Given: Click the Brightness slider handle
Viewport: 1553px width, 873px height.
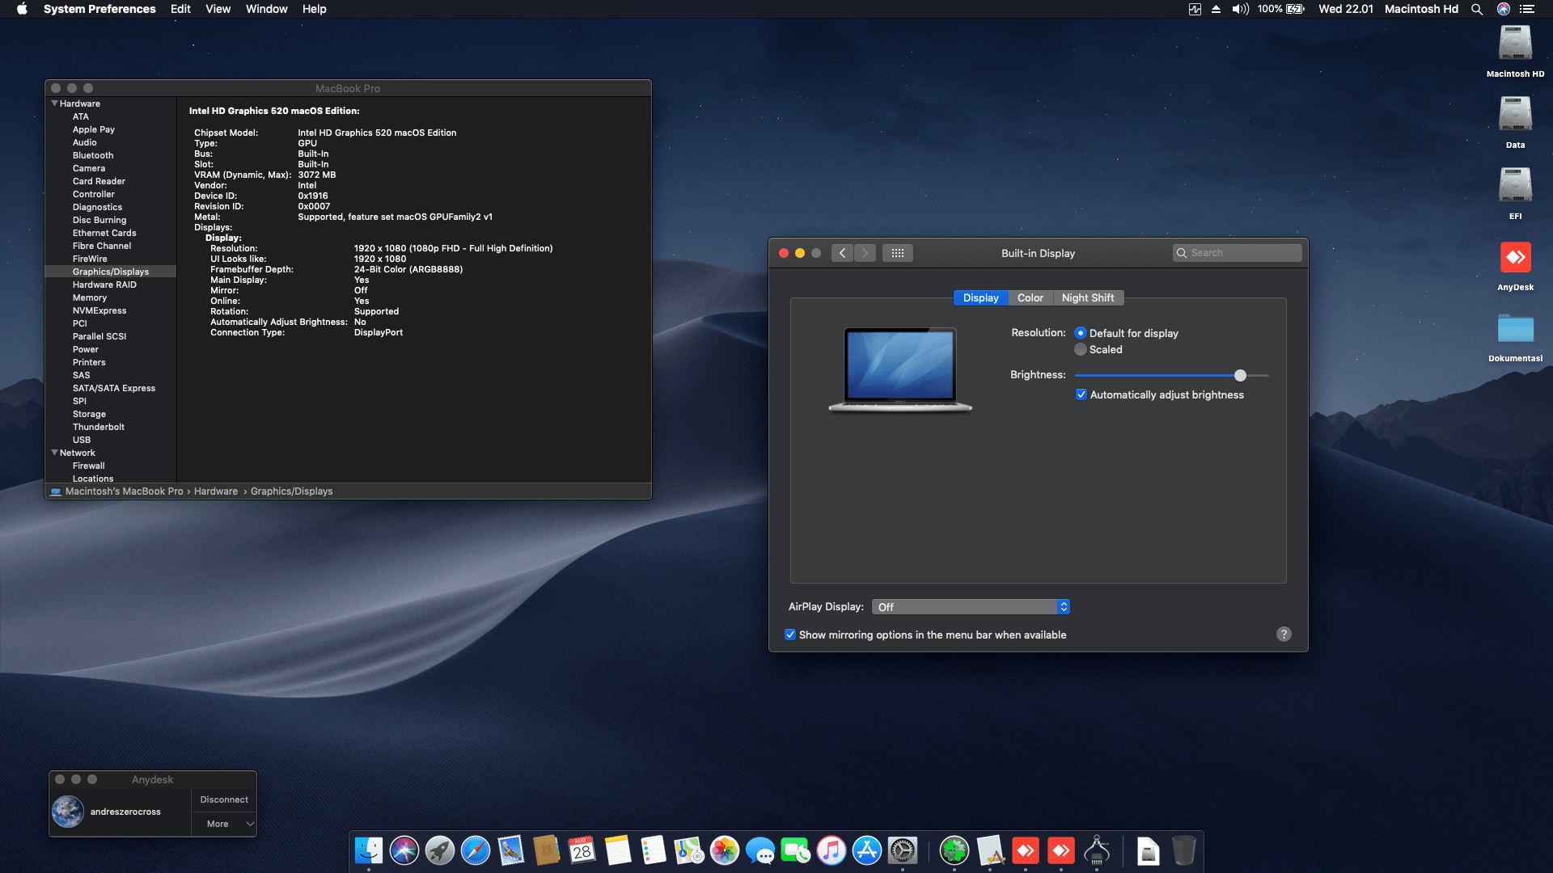Looking at the screenshot, I should 1240,375.
